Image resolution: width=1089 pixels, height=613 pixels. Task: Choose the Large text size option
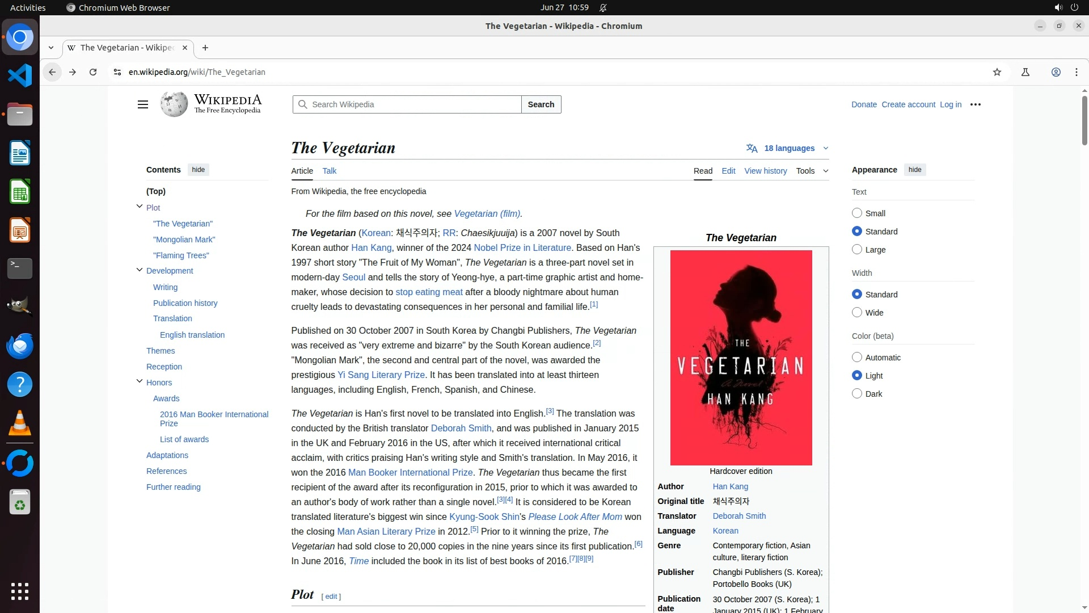tap(857, 250)
